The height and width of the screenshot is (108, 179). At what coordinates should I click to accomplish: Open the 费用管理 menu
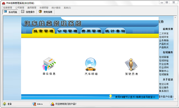coord(32,8)
